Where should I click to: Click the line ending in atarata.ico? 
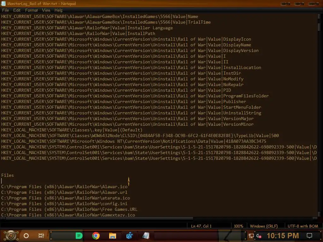pyautogui.click(x=66, y=198)
